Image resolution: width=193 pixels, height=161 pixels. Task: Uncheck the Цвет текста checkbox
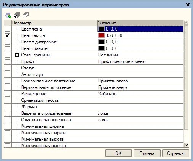pyautogui.click(x=7, y=35)
